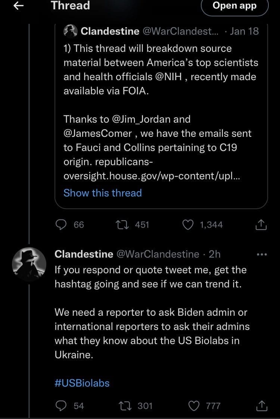280x419 pixels.
Task: Open the @WarClandestine handle on the lower tweet
Action: click(158, 254)
